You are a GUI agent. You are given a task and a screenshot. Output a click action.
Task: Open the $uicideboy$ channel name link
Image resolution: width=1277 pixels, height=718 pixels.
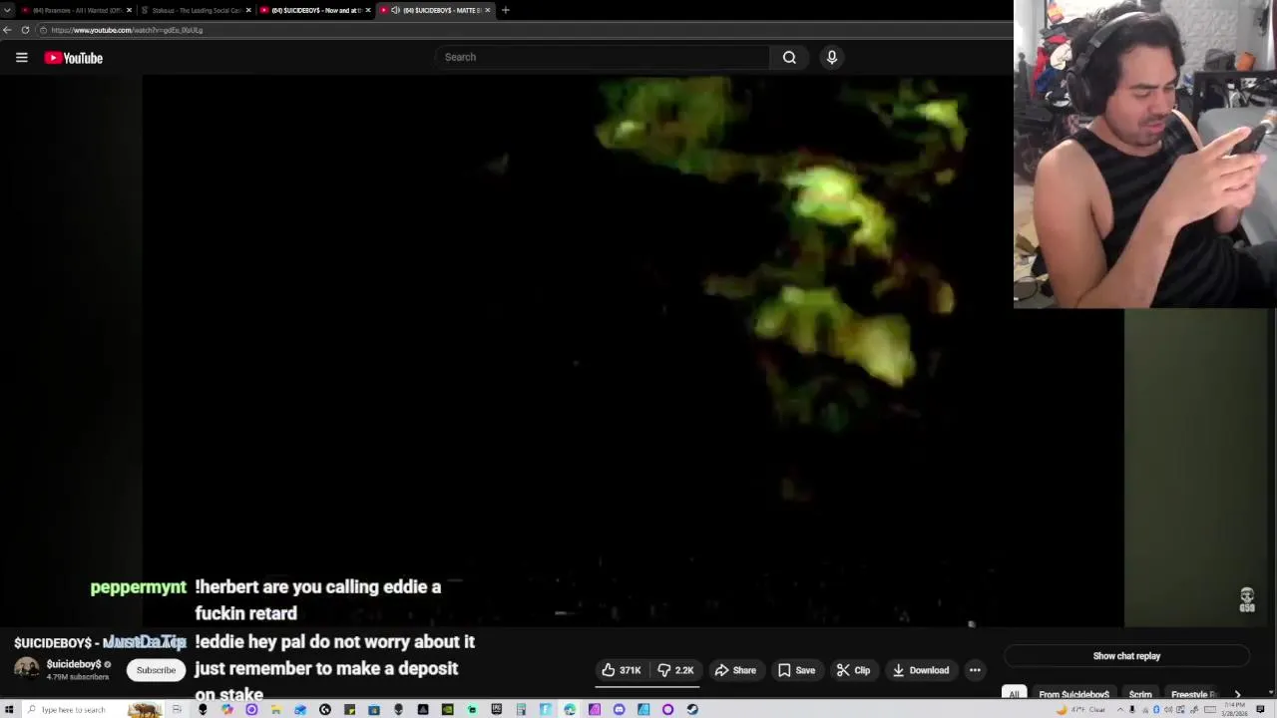[74, 664]
